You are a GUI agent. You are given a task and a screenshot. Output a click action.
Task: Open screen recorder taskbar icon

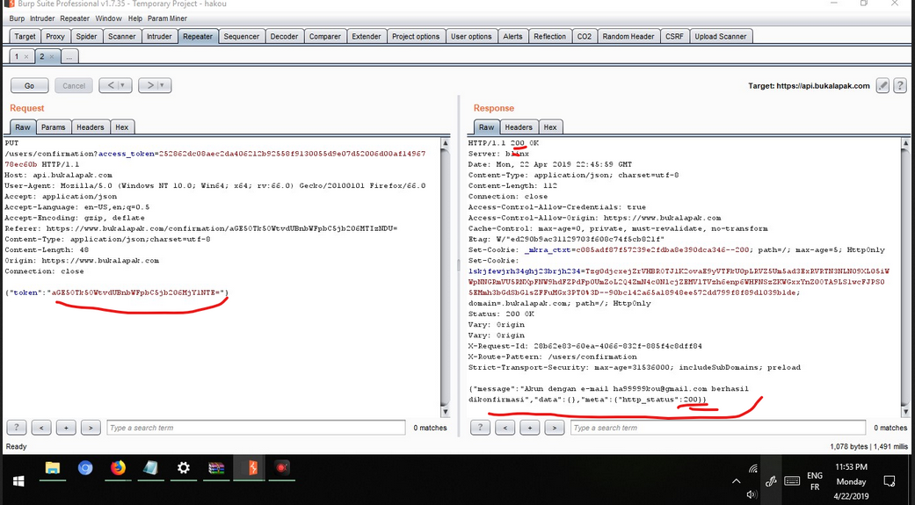tap(282, 468)
